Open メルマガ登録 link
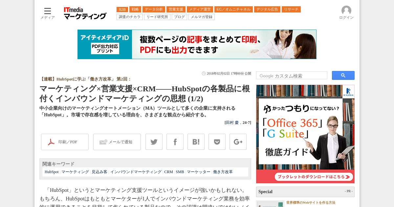394x207 pixels. pos(202,17)
